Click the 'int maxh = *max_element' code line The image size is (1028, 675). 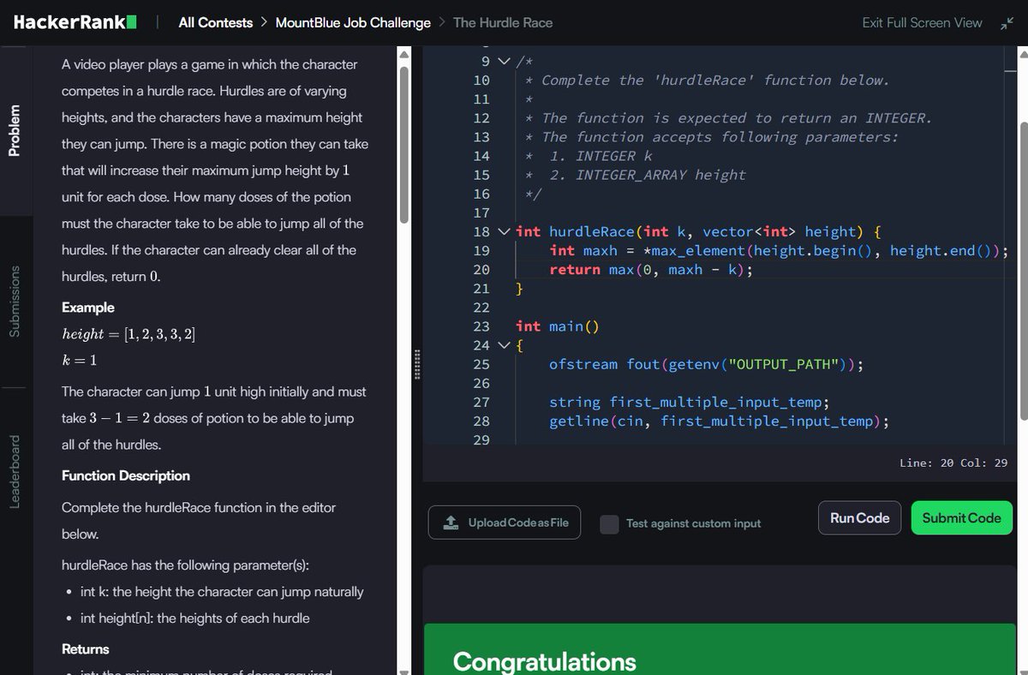[779, 250]
